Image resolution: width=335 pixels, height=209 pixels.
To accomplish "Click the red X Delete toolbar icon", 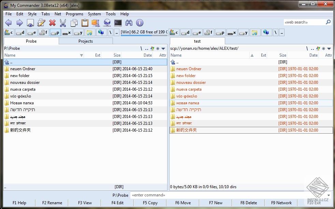I will click(x=52, y=23).
